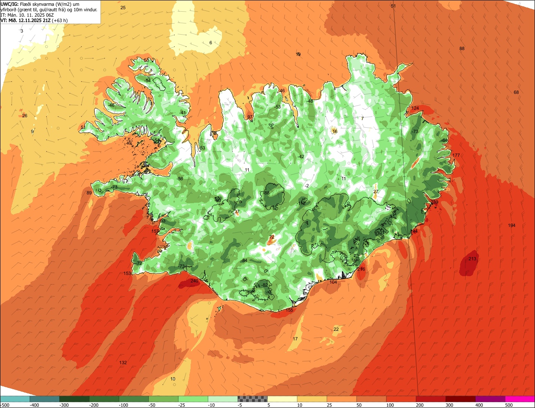Click the '-46' value in the western Westfjords
Viewport: 535px width, 408px height.
click(x=111, y=105)
